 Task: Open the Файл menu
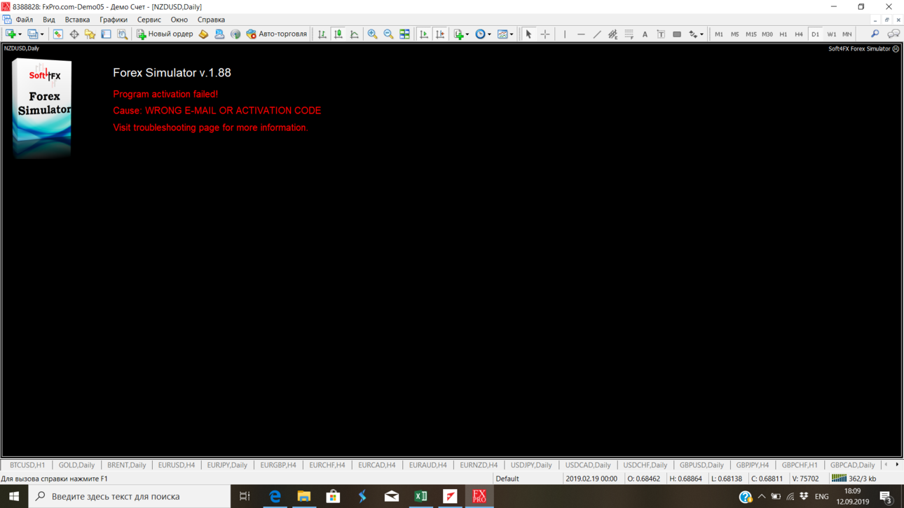(x=25, y=20)
